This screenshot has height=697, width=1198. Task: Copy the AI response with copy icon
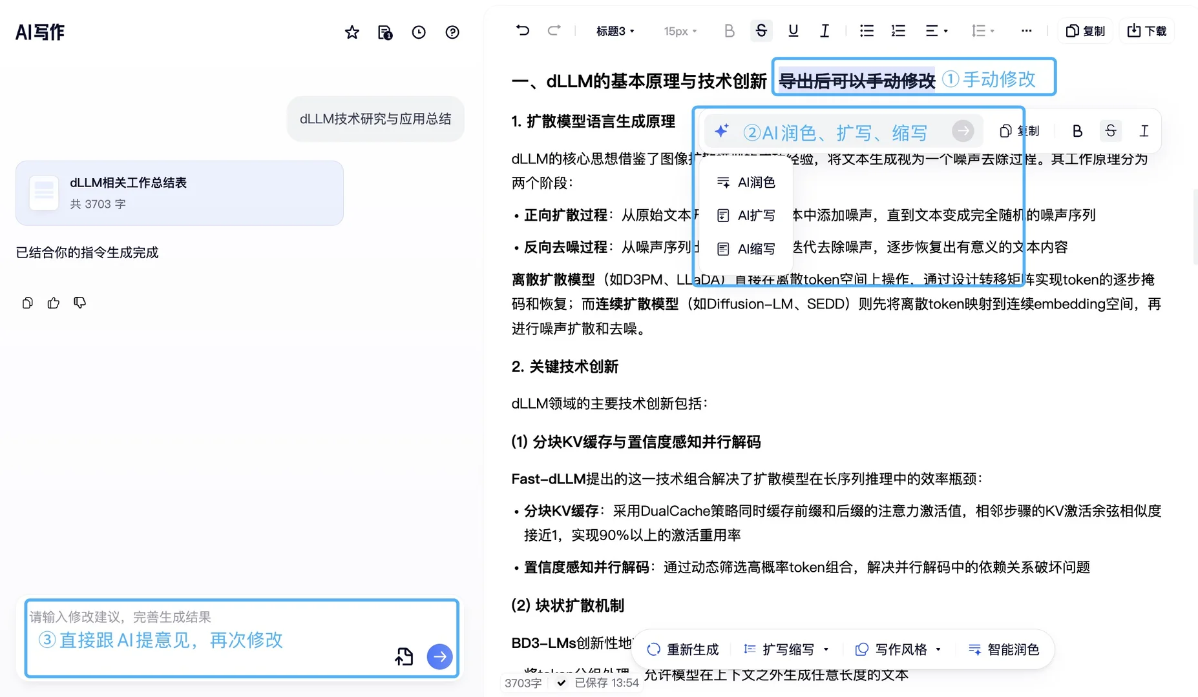coord(27,303)
